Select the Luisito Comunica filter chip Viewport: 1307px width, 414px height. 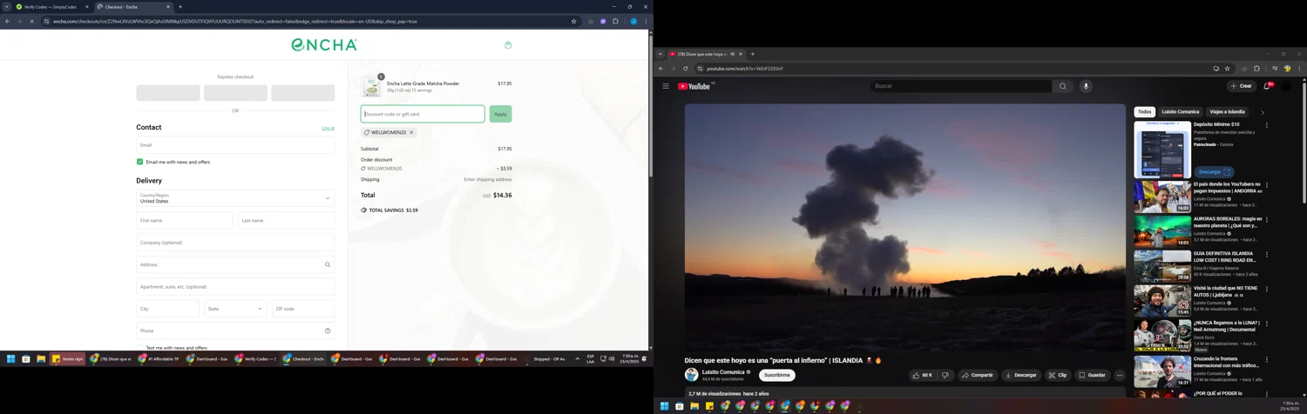1181,111
